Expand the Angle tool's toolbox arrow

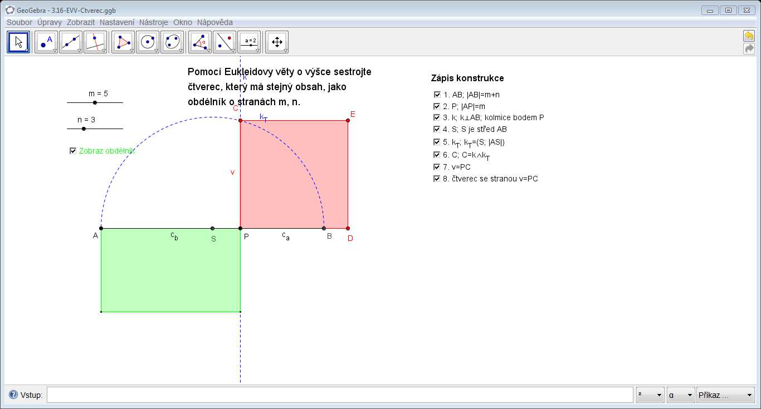coord(209,51)
